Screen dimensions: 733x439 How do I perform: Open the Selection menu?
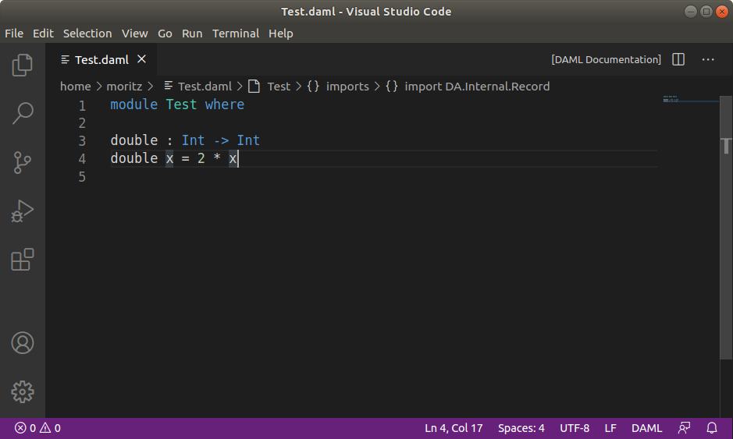pyautogui.click(x=87, y=34)
